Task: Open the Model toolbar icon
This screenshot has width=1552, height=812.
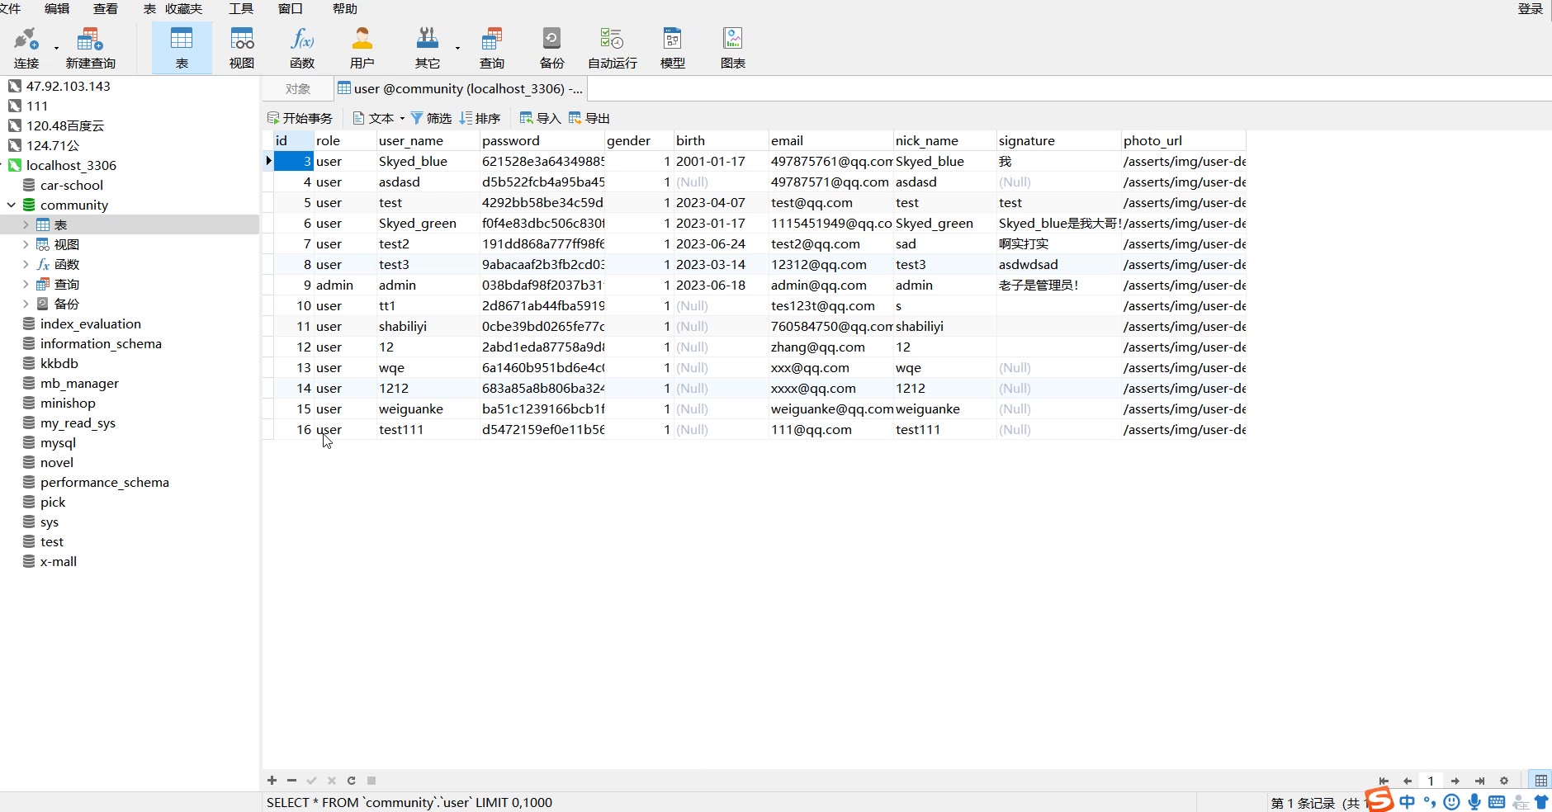Action: (x=672, y=48)
